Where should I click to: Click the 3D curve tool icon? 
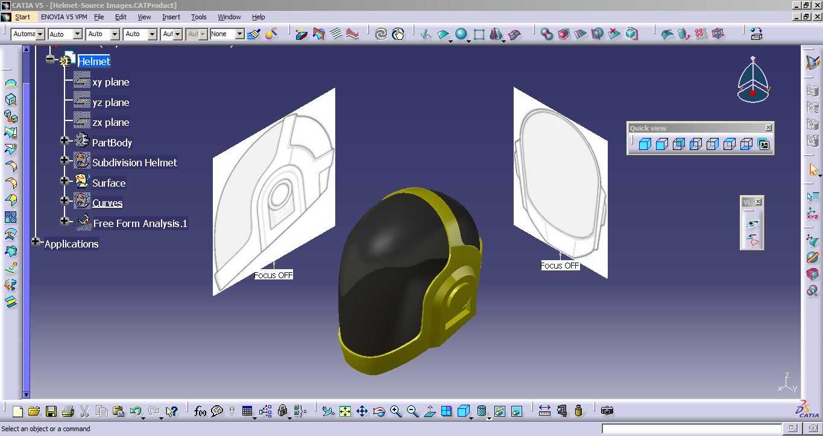[426, 34]
